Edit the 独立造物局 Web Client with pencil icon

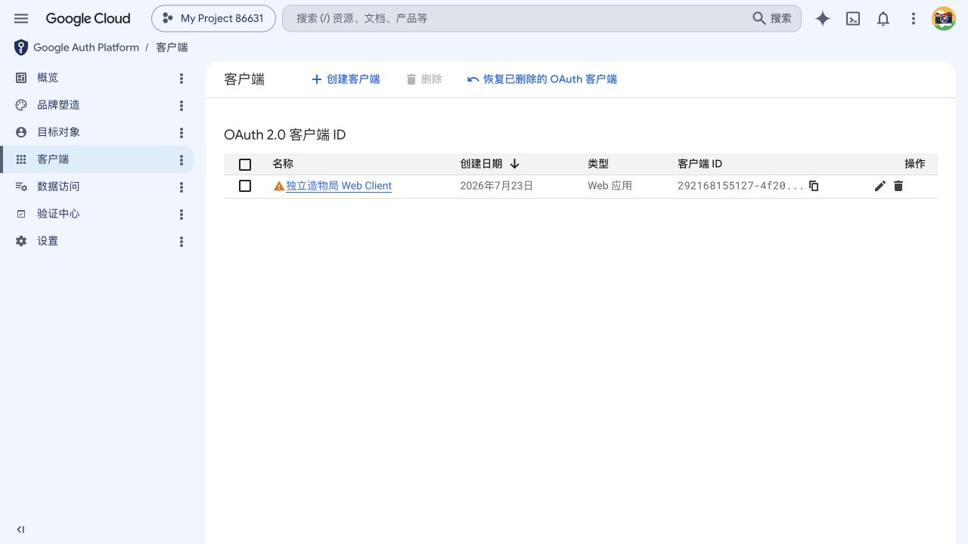[880, 186]
